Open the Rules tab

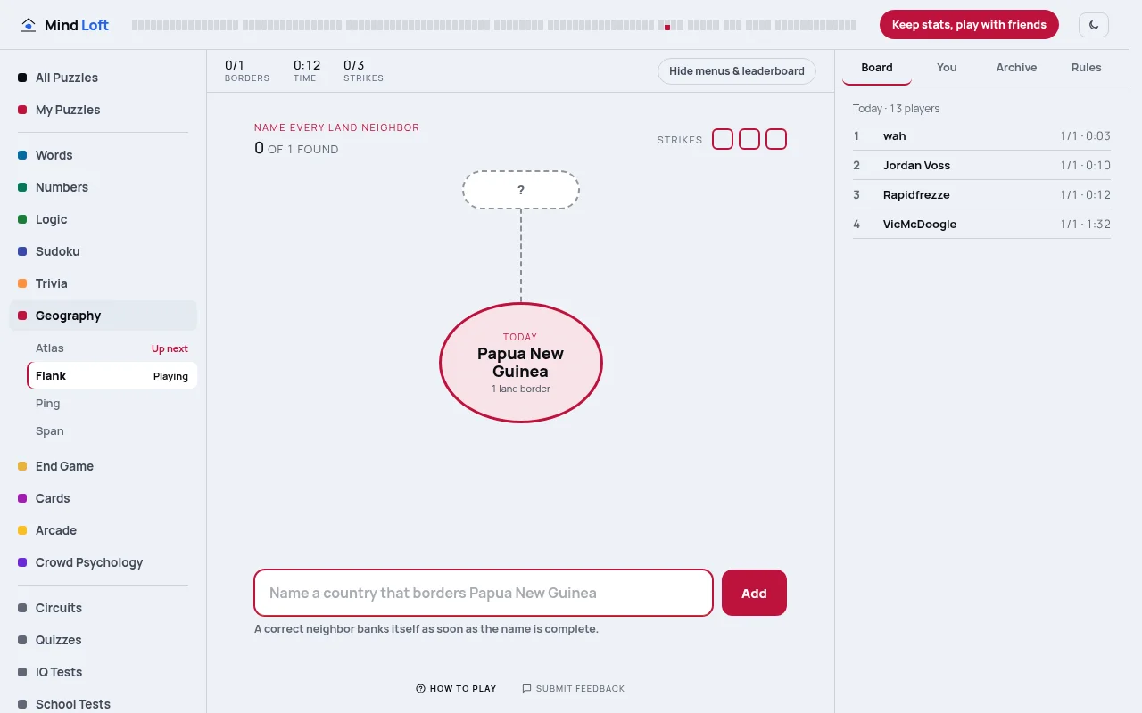point(1086,68)
